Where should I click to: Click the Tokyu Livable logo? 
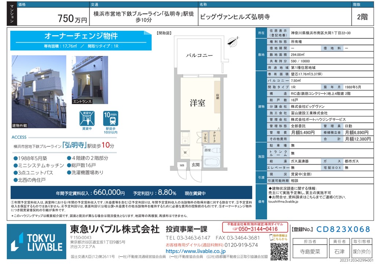click(37, 241)
